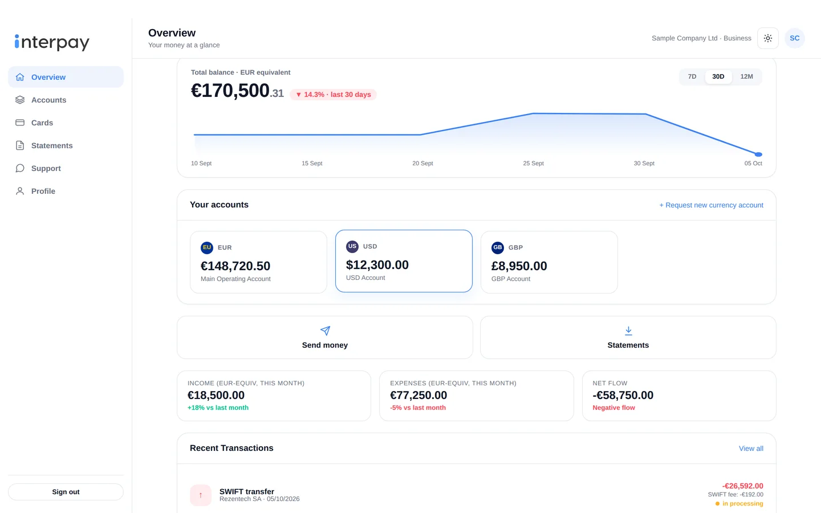
Task: Click the Statements download arrow icon
Action: pos(628,331)
